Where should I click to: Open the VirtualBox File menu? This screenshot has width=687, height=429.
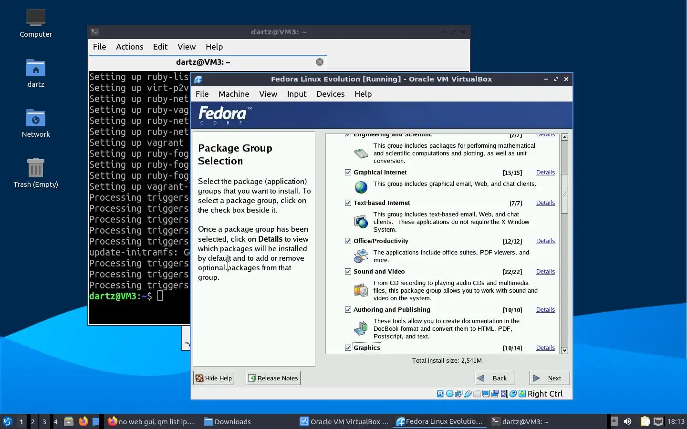point(202,94)
